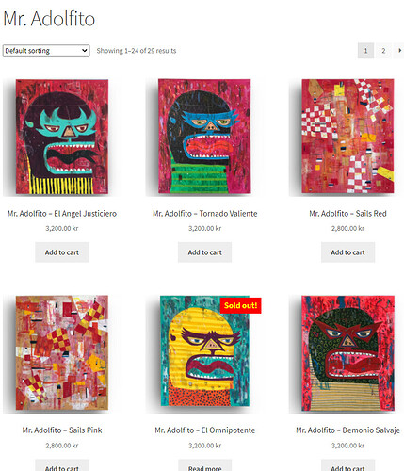The width and height of the screenshot is (404, 471).
Task: Open Demonio Salvaje painting thumbnail
Action: (347, 353)
